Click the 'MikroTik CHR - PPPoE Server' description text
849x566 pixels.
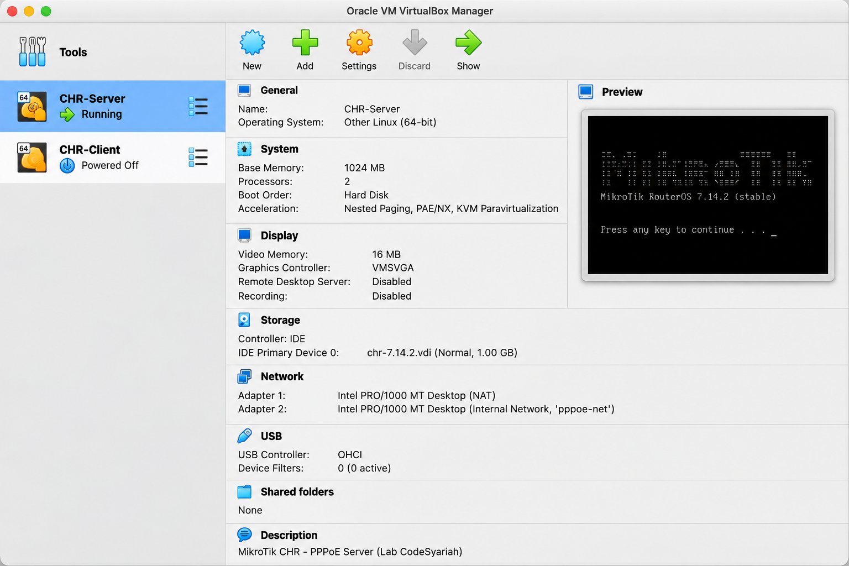[350, 552]
